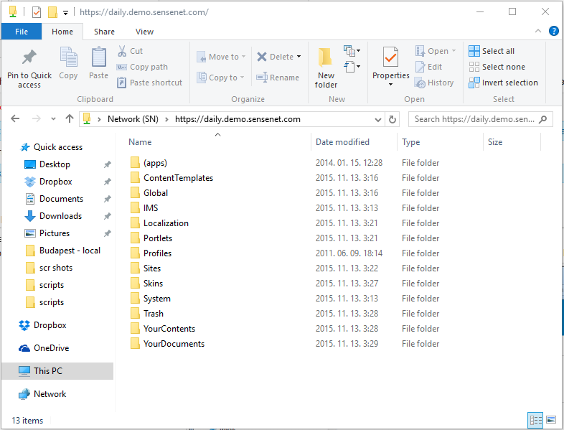This screenshot has width=564, height=430.
Task: Click the search box field
Action: [x=481, y=119]
